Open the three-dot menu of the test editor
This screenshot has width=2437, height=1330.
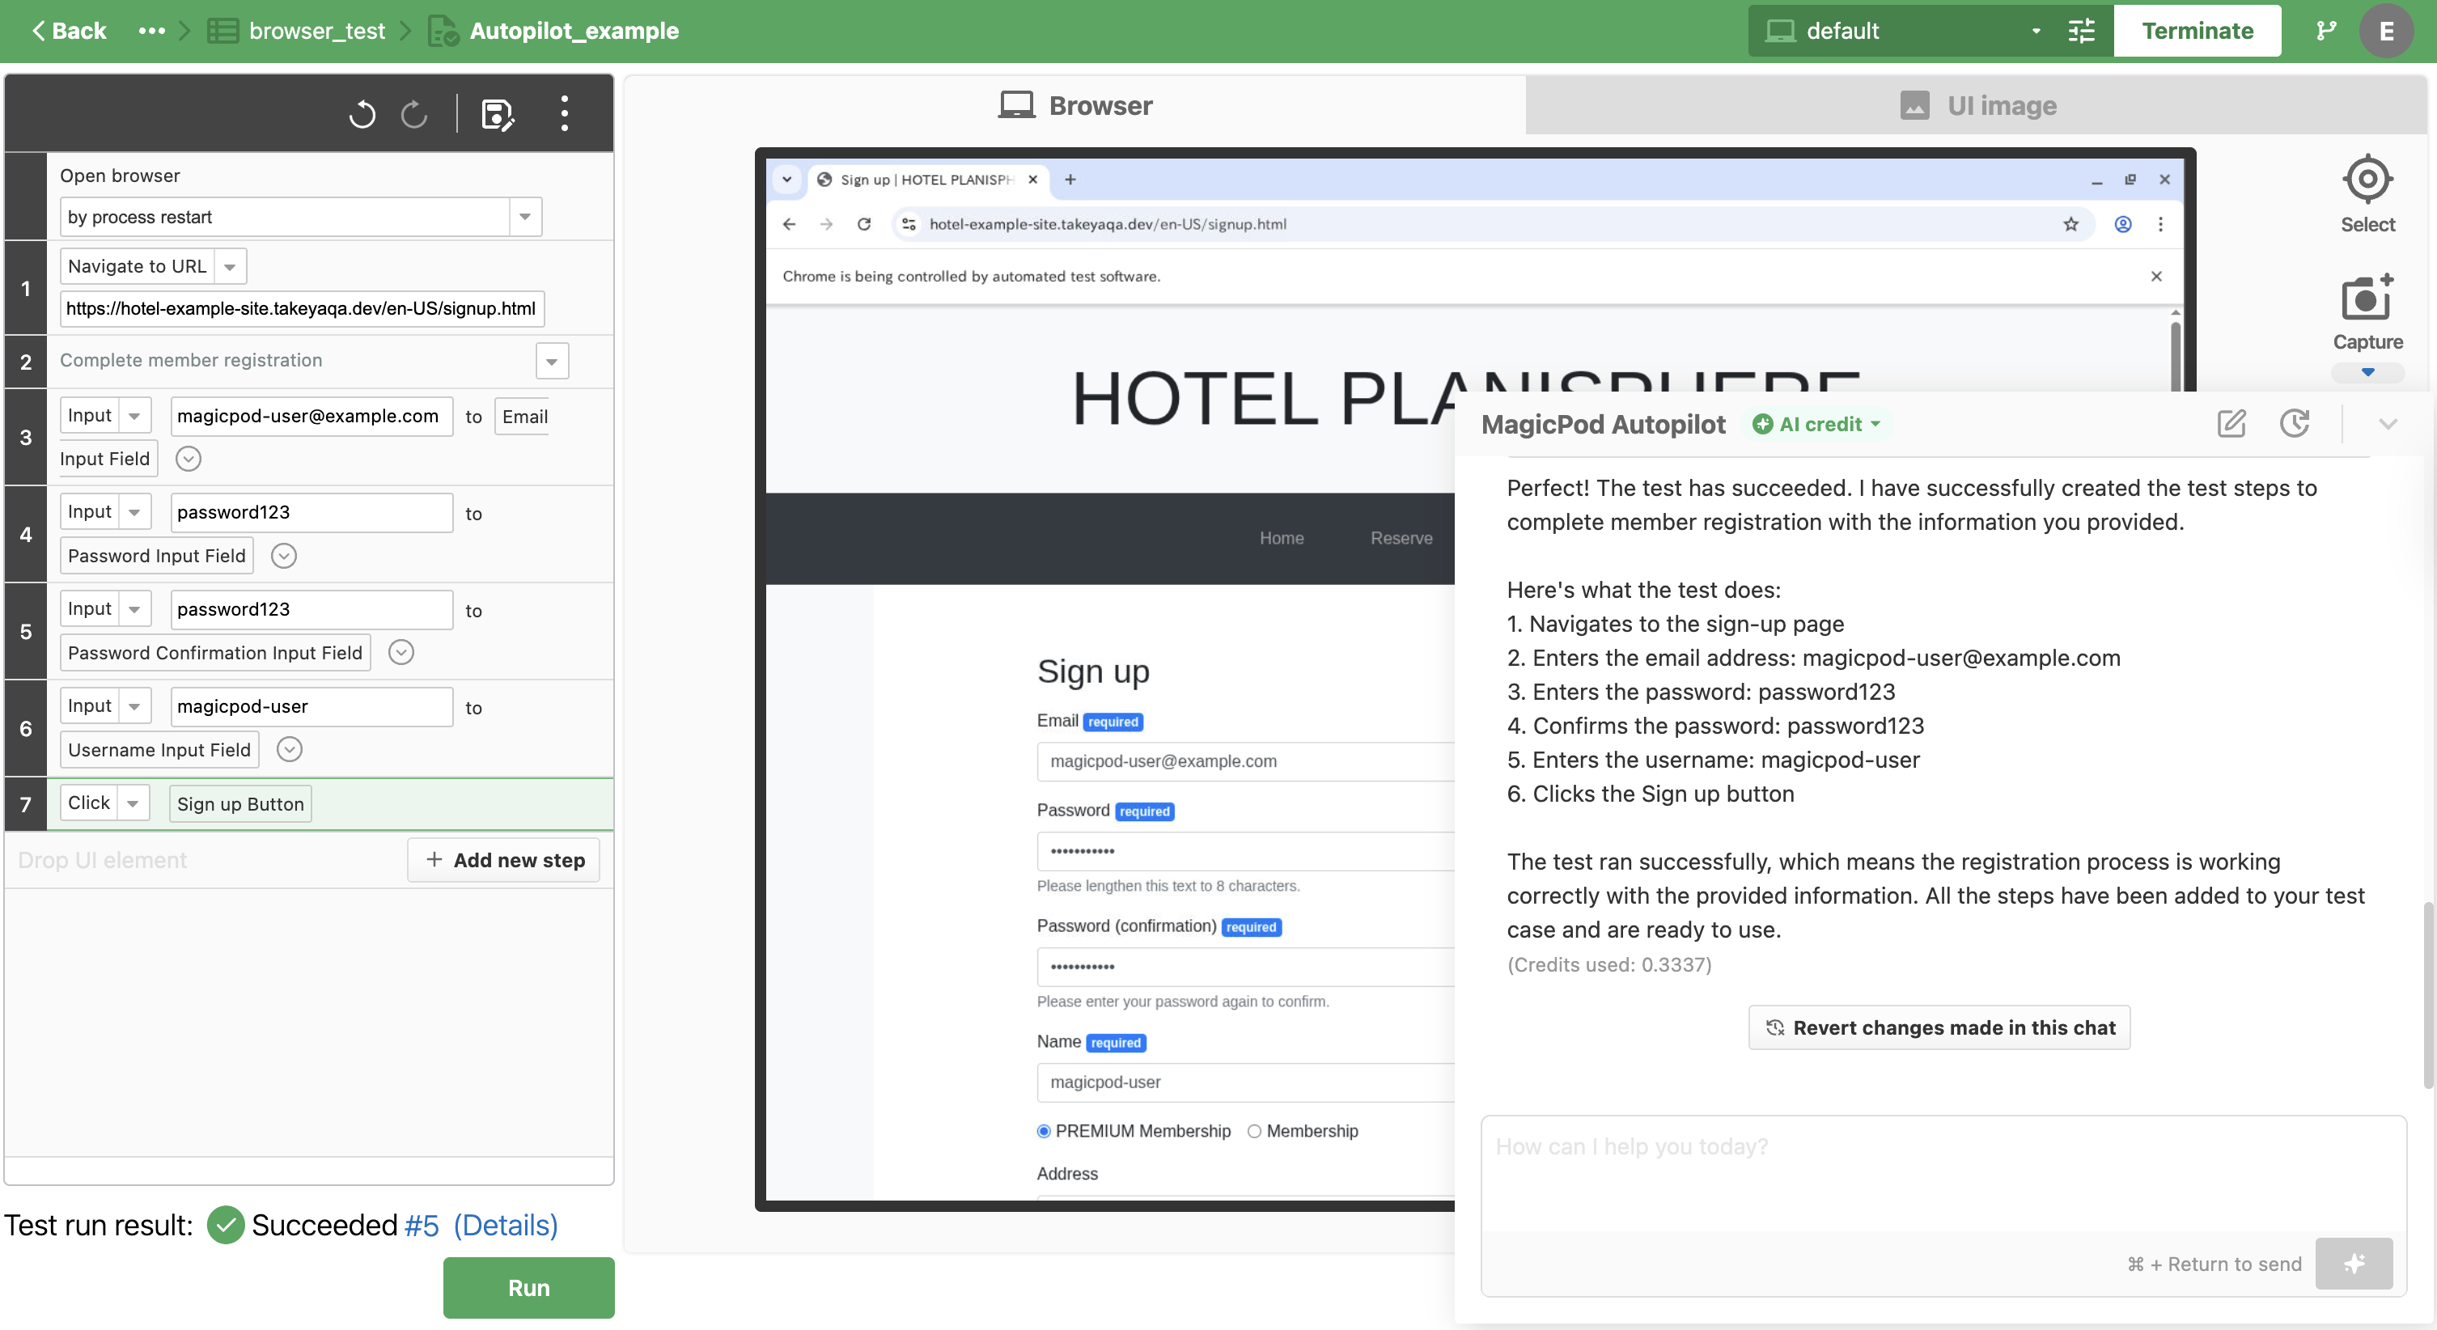click(565, 113)
